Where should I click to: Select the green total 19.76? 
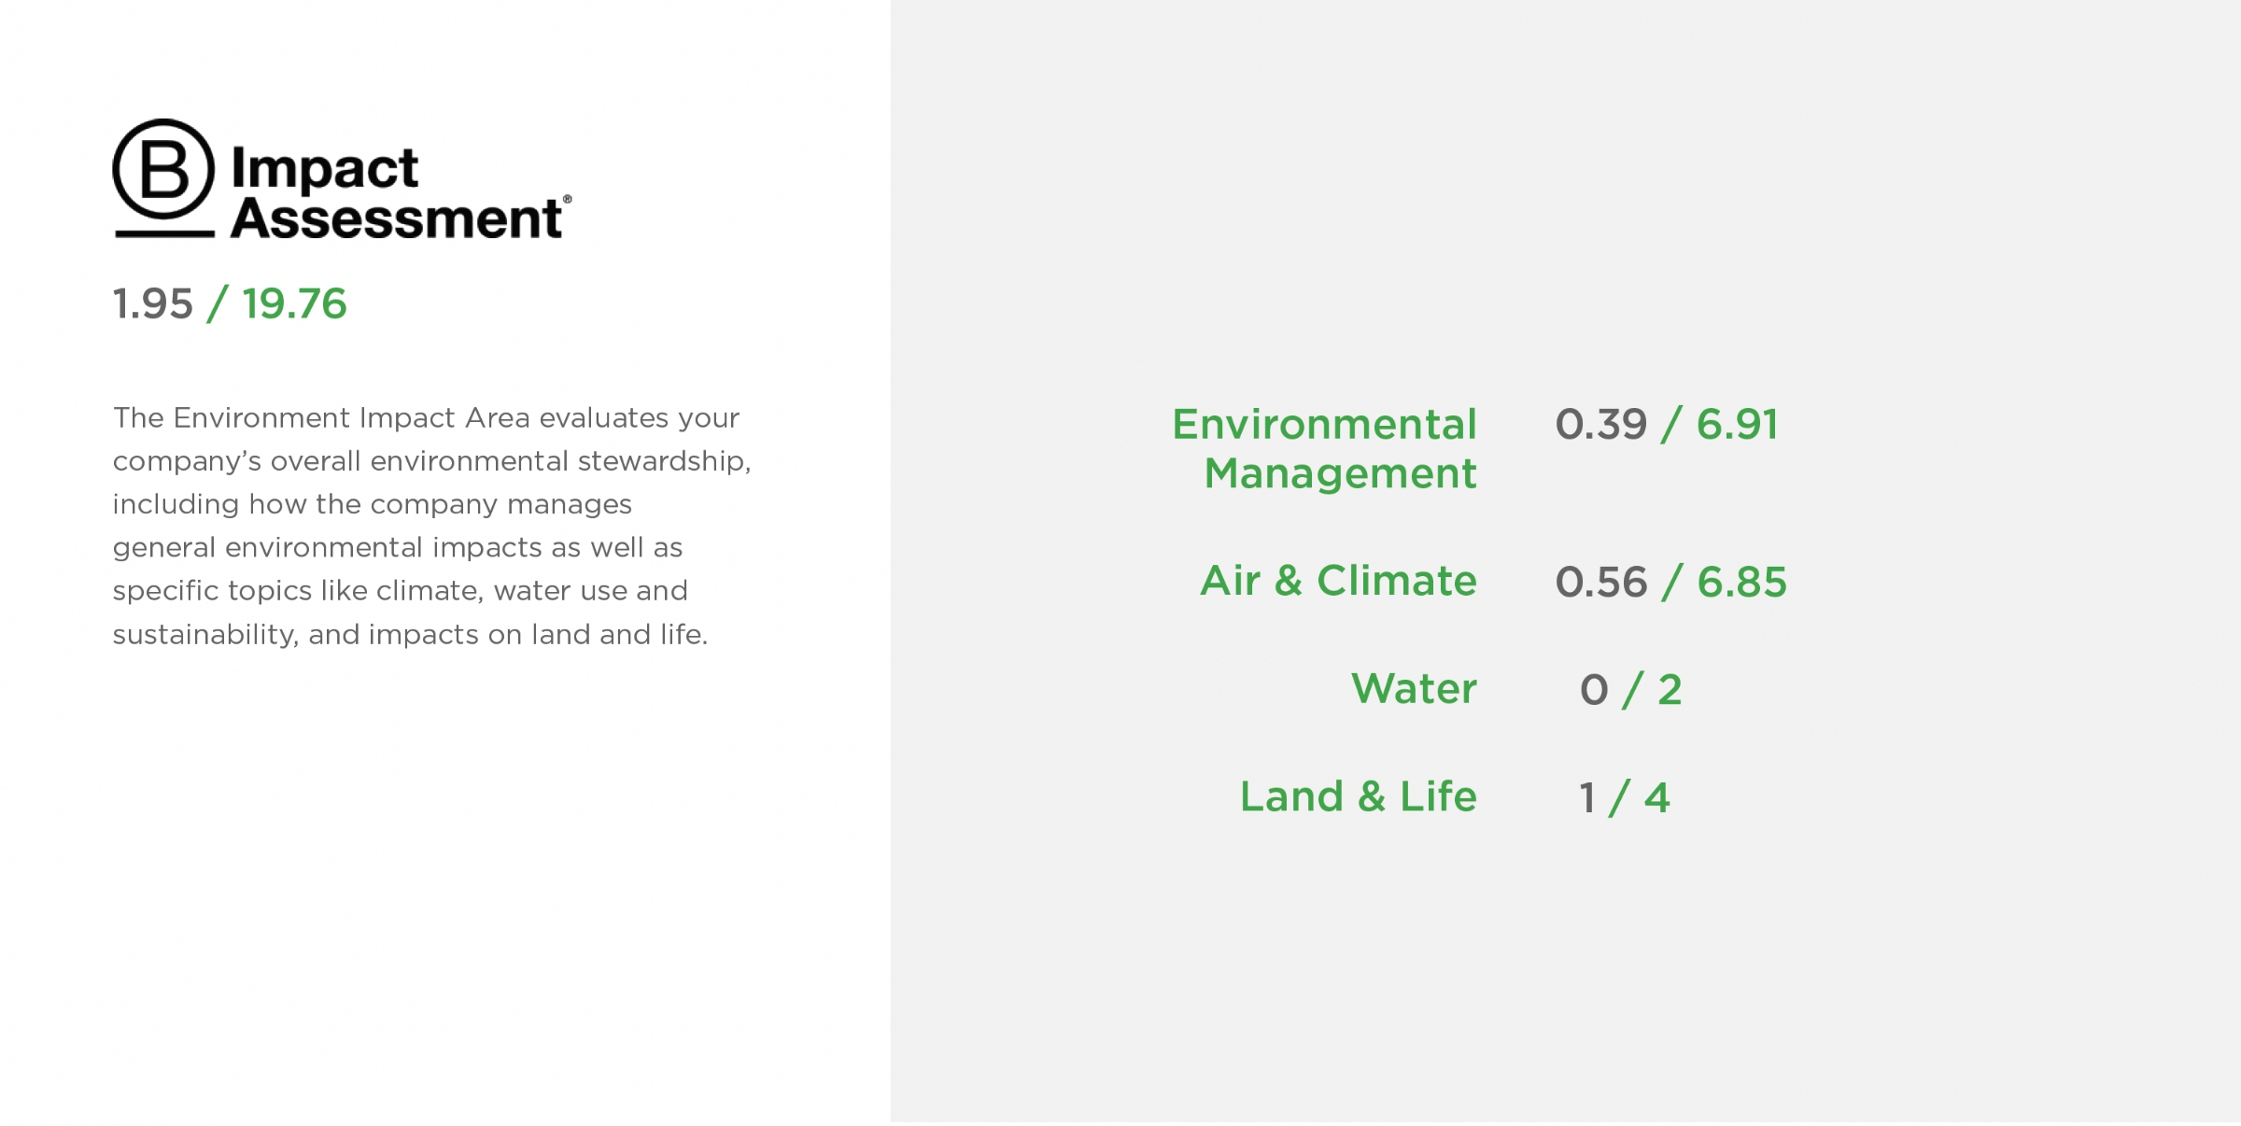pos(294,304)
